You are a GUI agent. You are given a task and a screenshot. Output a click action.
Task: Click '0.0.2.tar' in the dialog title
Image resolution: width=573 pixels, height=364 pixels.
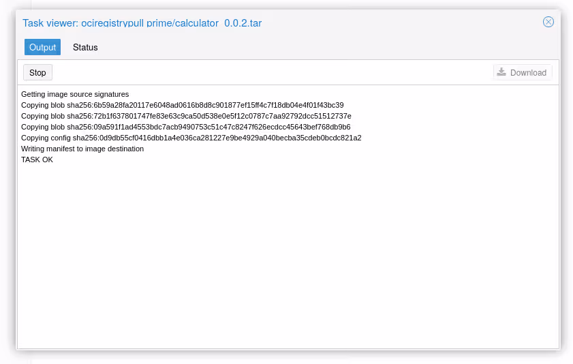[x=243, y=23]
